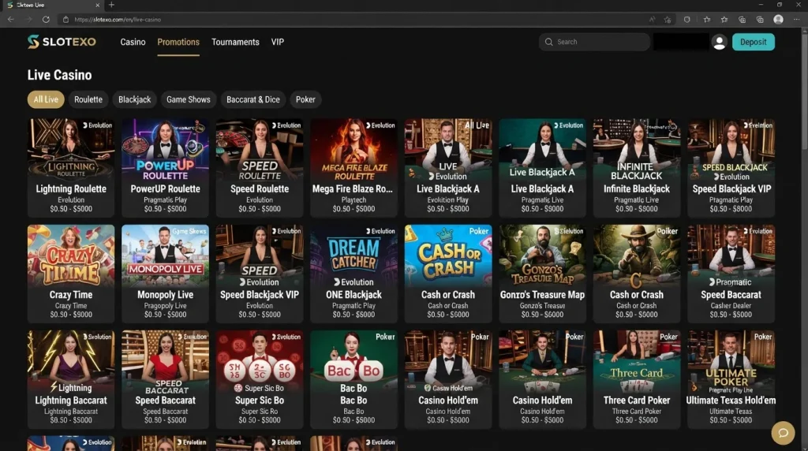Open Cash or Crash with explorer character
Screen dimensions: 808x451
pyautogui.click(x=637, y=274)
